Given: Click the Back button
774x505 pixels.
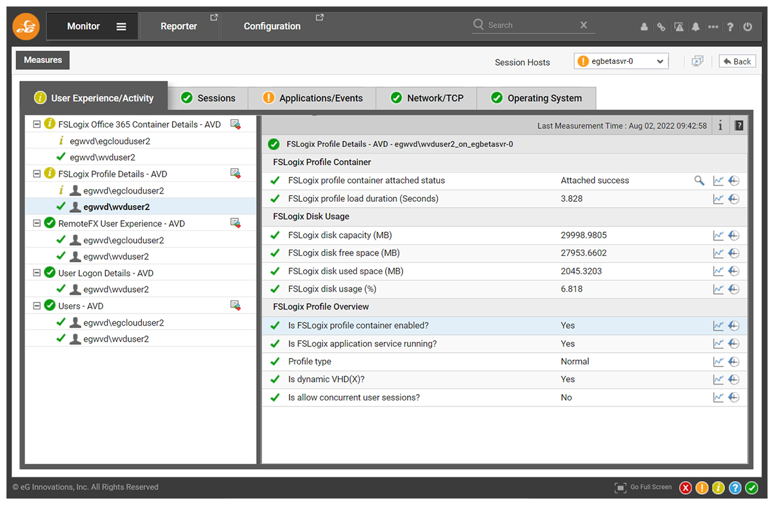Looking at the screenshot, I should click(x=737, y=61).
